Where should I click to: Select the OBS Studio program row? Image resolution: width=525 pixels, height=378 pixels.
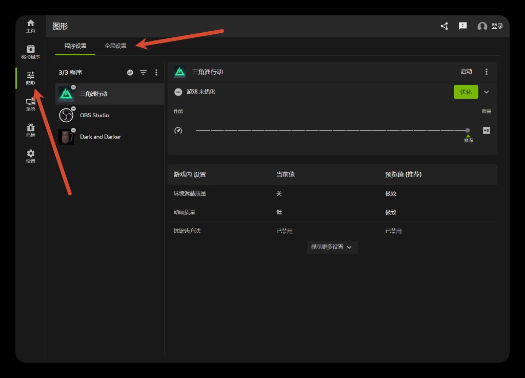tap(110, 115)
